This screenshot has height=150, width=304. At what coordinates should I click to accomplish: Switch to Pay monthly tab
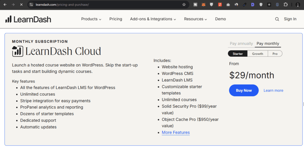coord(268,43)
